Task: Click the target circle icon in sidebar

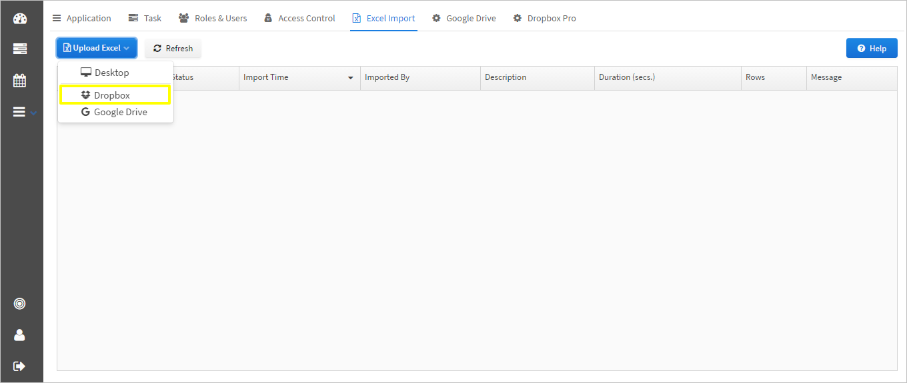Action: coord(19,304)
